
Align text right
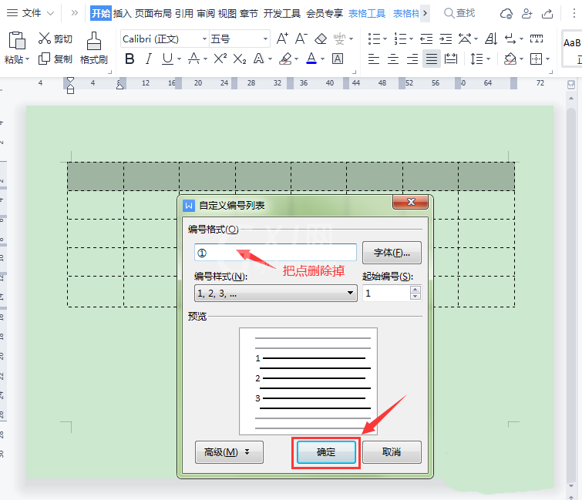(x=412, y=59)
